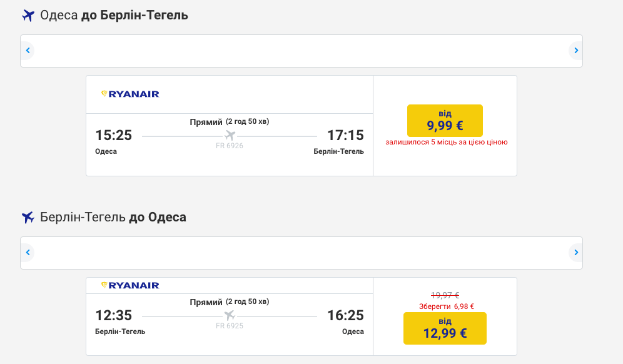The width and height of the screenshot is (623, 364).
Task: Go to next dates in the outbound date carousel
Action: coord(575,51)
